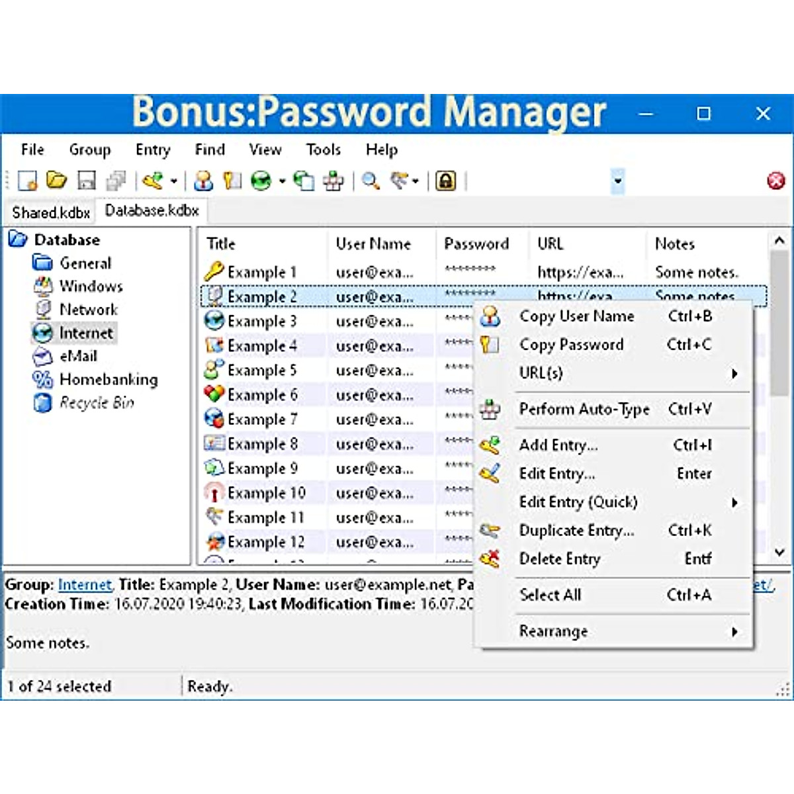Open the Tools menu
The width and height of the screenshot is (794, 794).
tap(322, 150)
